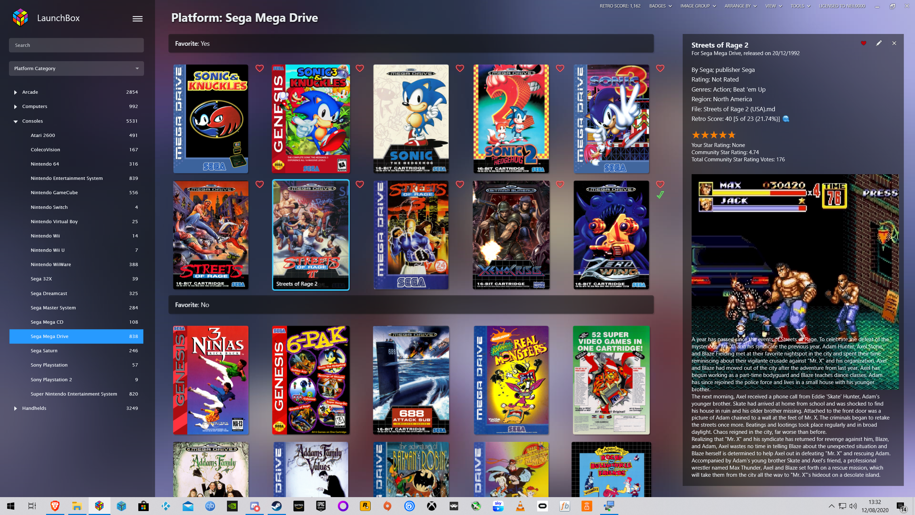Select Sega Mega CD platform
Image resolution: width=915 pixels, height=515 pixels.
click(x=76, y=322)
